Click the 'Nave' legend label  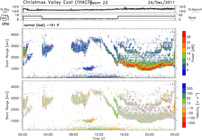[x=192, y=17]
